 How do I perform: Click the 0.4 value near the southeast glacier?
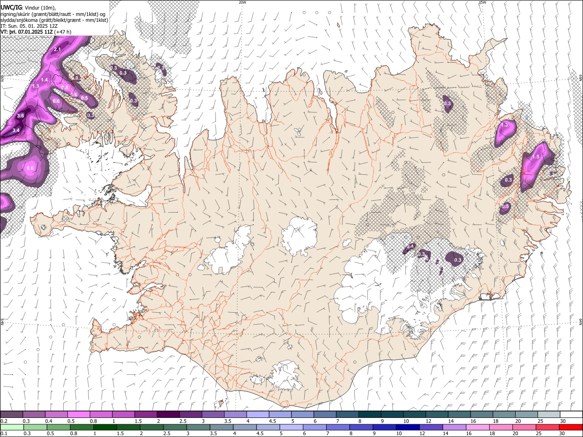(x=410, y=246)
